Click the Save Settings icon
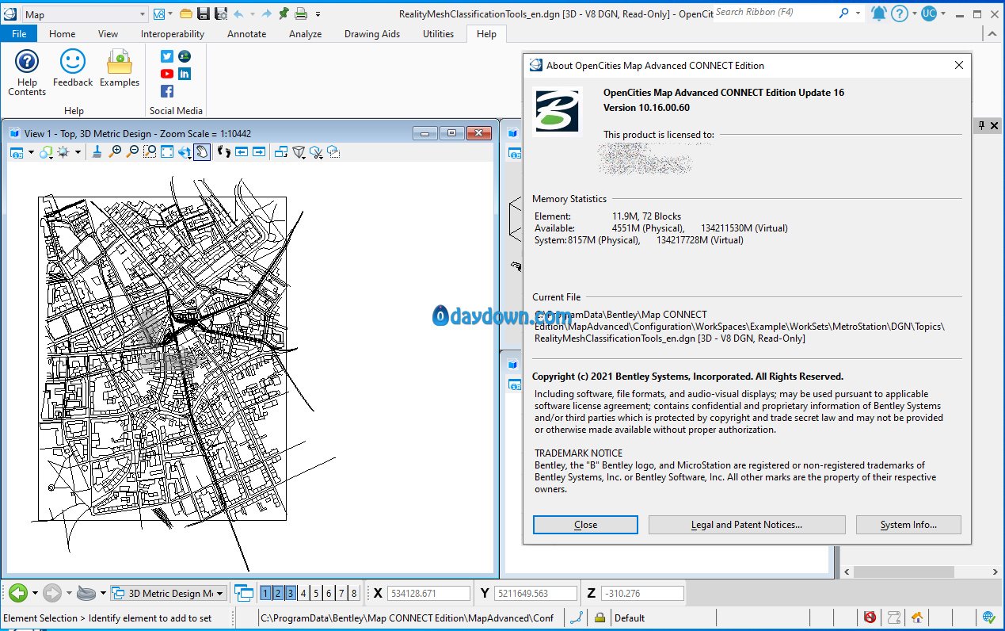Image resolution: width=1005 pixels, height=631 pixels. [x=221, y=13]
